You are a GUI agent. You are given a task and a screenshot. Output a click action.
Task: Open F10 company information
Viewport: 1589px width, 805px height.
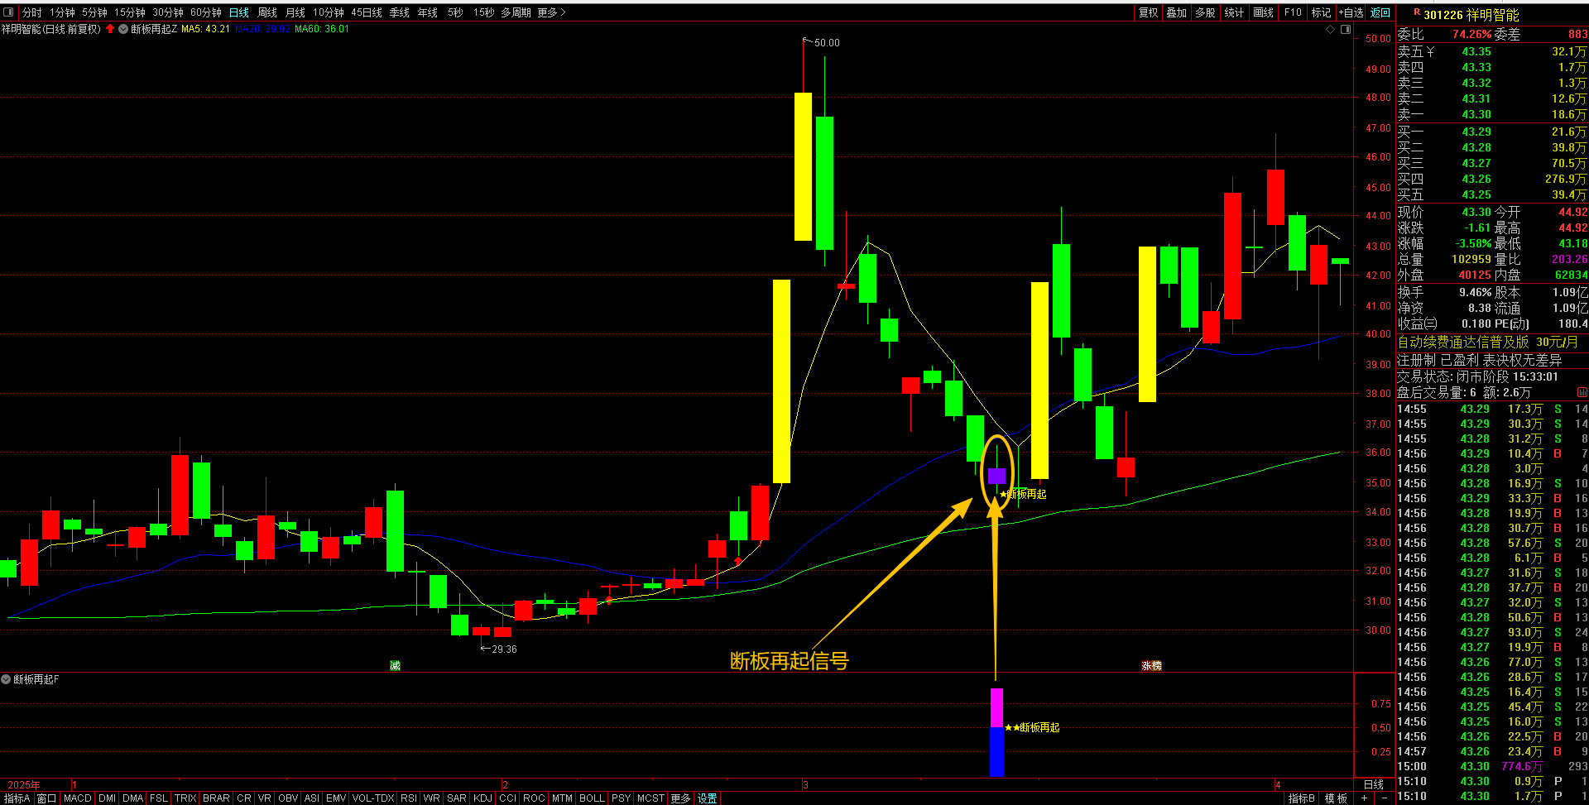pyautogui.click(x=1293, y=12)
